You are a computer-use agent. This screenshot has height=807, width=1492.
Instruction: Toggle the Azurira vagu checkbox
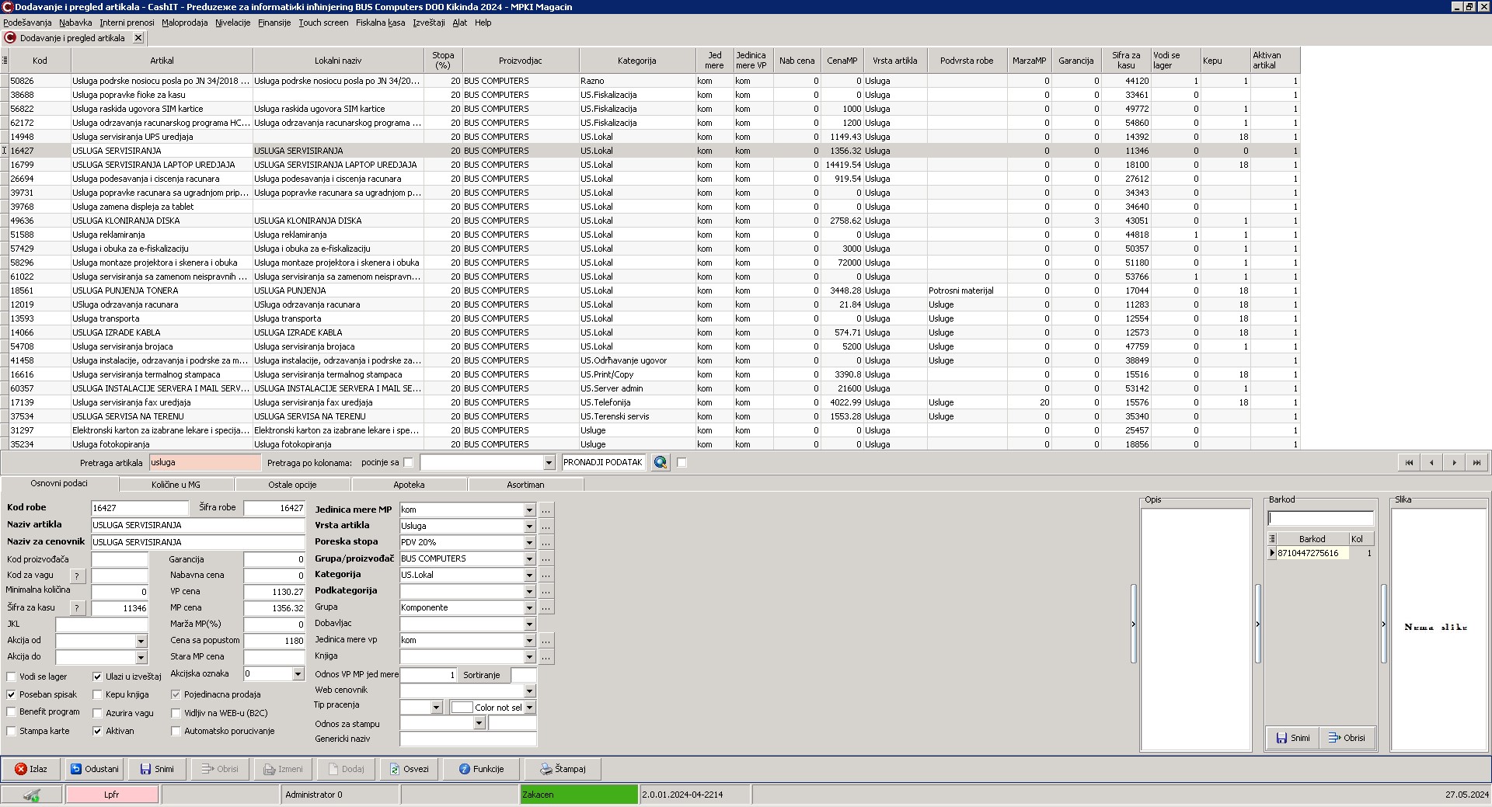click(97, 713)
